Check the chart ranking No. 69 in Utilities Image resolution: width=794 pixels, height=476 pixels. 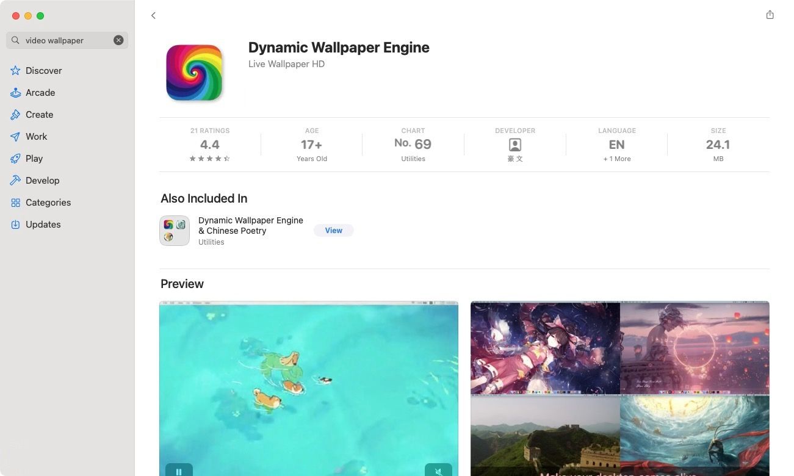(x=413, y=144)
